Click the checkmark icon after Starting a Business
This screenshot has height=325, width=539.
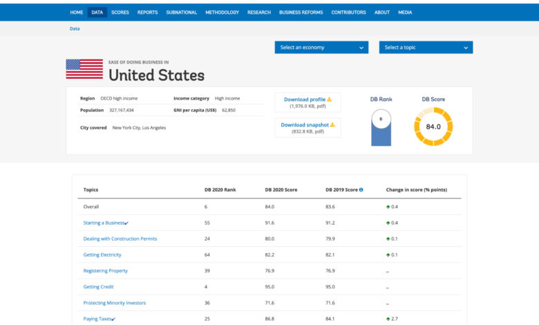126,223
